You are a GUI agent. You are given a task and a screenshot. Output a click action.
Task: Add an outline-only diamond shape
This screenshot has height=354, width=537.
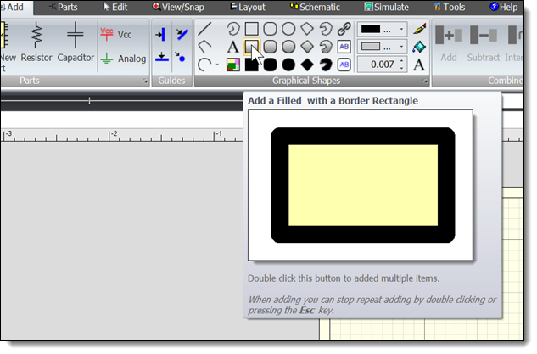[307, 29]
